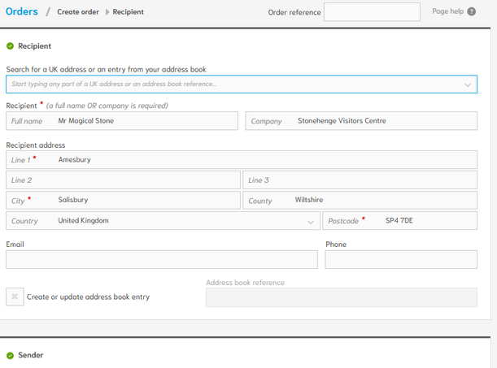This screenshot has width=497, height=368.
Task: Click the Page help question mark icon
Action: pyautogui.click(x=472, y=11)
